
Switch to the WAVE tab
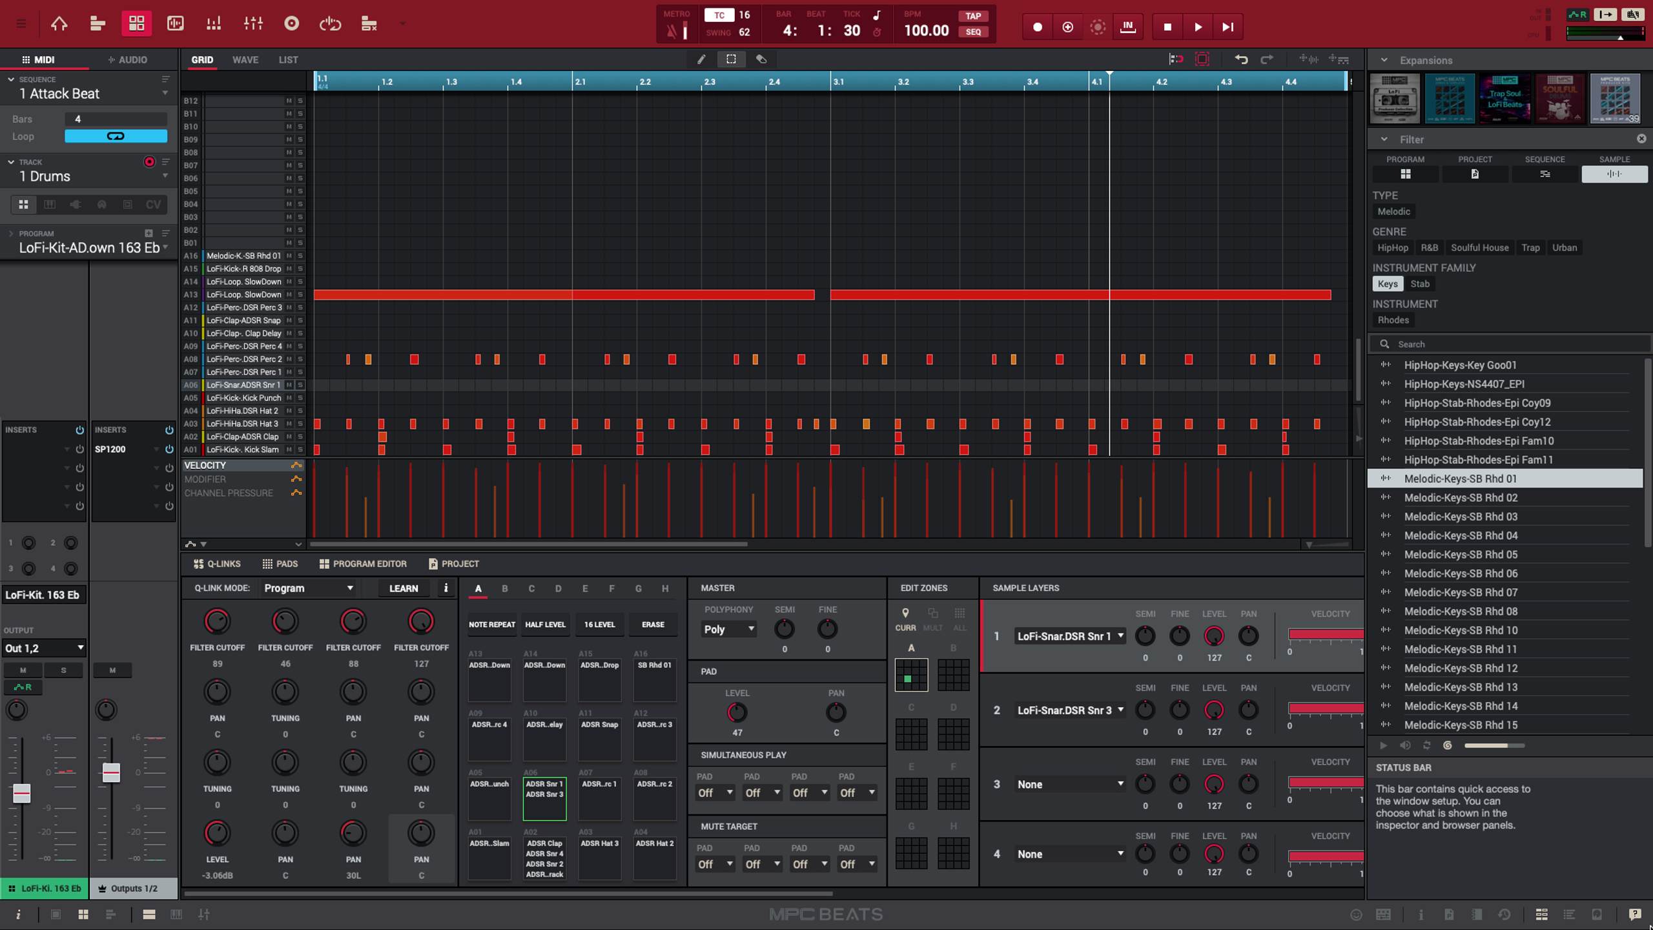(245, 59)
